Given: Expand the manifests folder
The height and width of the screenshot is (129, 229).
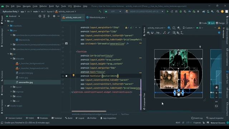Looking at the screenshot, I should (8, 26).
